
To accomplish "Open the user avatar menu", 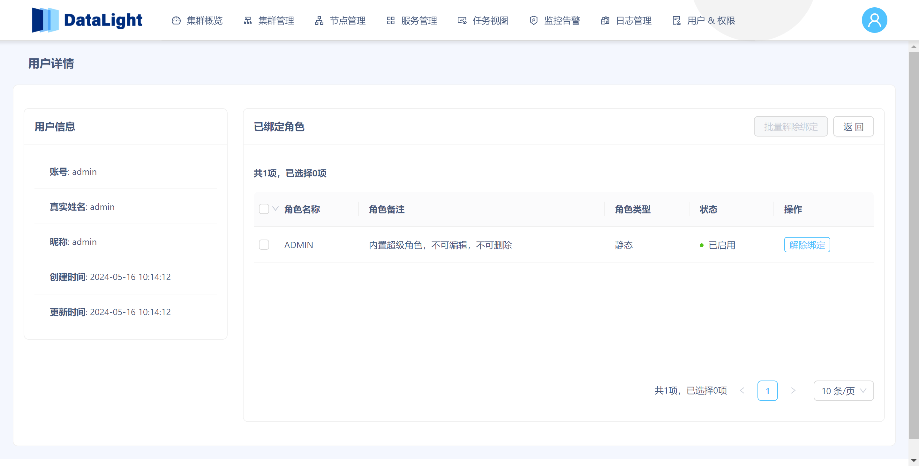I will (x=874, y=20).
